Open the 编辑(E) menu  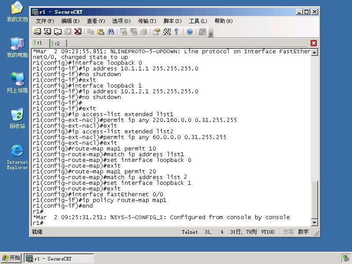point(70,21)
